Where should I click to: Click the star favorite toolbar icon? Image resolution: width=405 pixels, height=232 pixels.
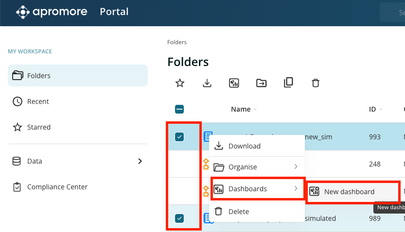(x=180, y=83)
